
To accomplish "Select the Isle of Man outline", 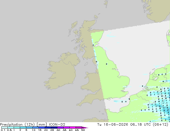I will click(x=86, y=64).
